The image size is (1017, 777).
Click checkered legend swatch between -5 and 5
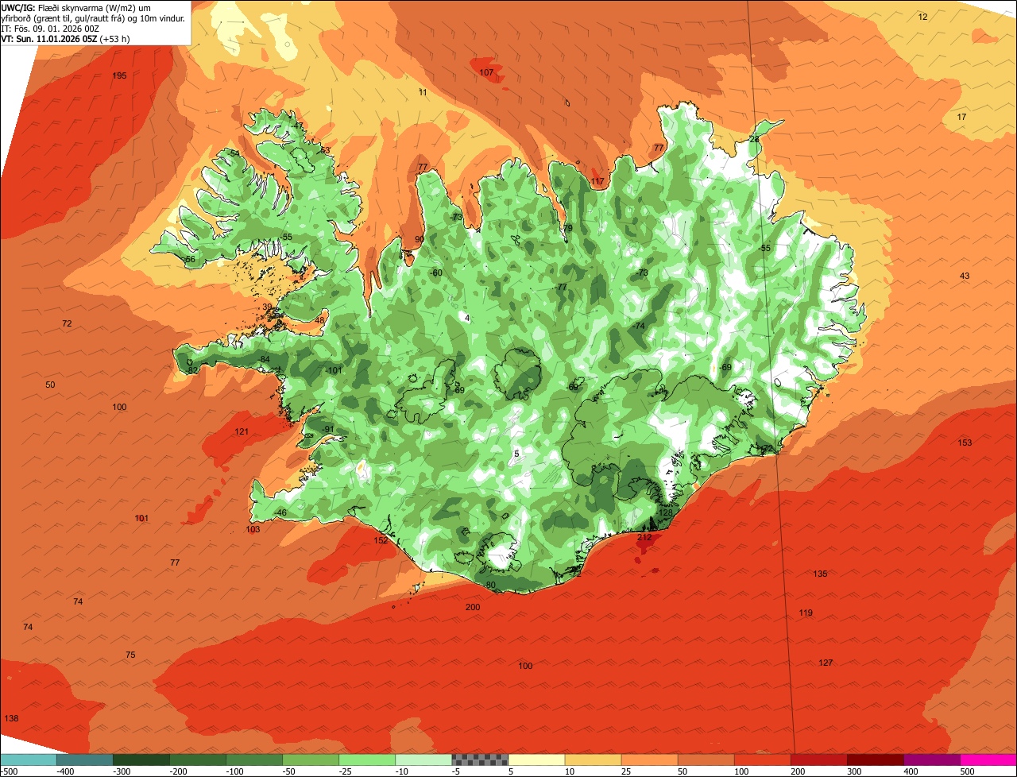[480, 760]
